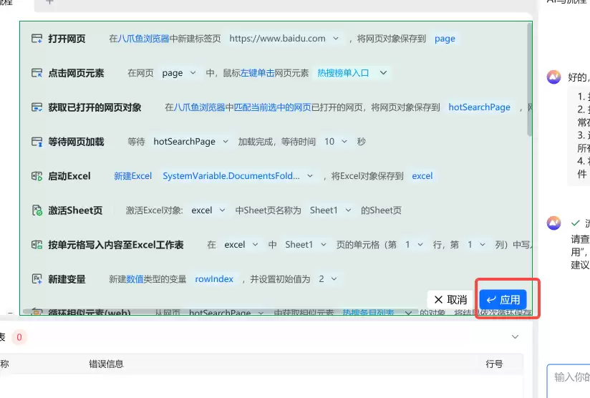Viewport: 590px width, 398px height.
Task: Open the Sheet1 dropdown in 按单元格写入内容
Action: click(323, 245)
